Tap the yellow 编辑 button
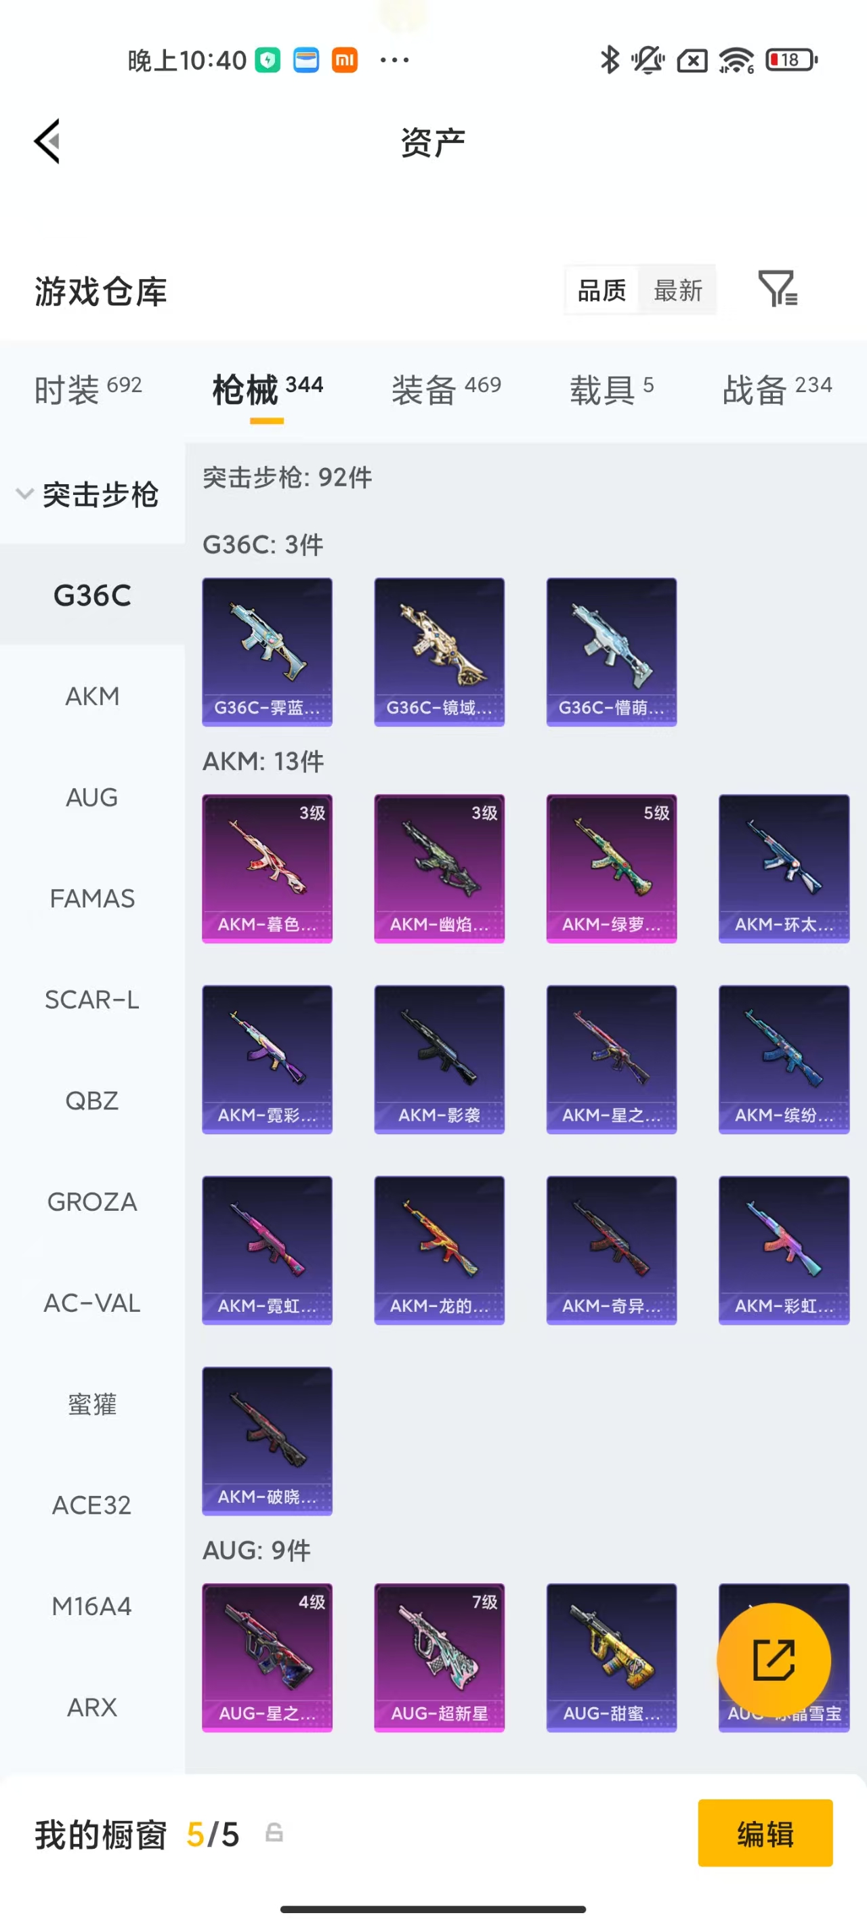The image size is (867, 1926). (x=765, y=1833)
